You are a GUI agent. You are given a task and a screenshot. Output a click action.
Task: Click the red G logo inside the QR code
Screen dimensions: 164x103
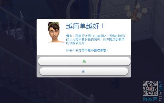pyautogui.click(x=150, y=88)
